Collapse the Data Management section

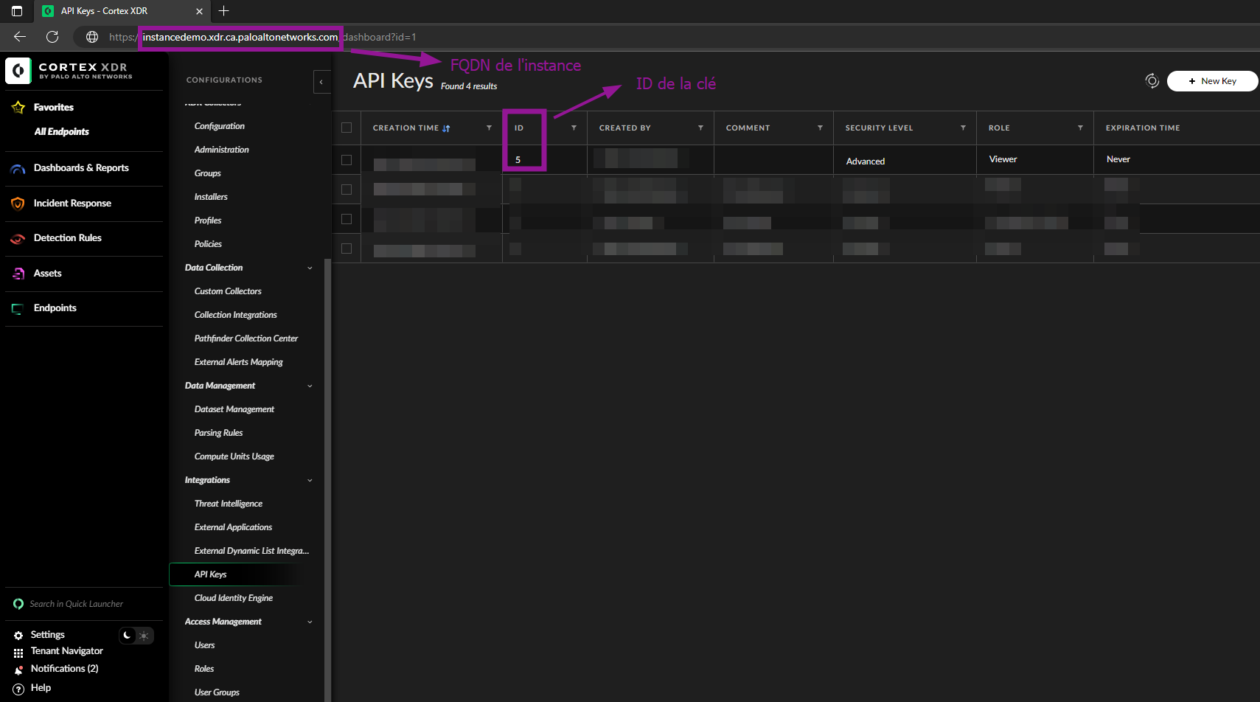point(310,386)
